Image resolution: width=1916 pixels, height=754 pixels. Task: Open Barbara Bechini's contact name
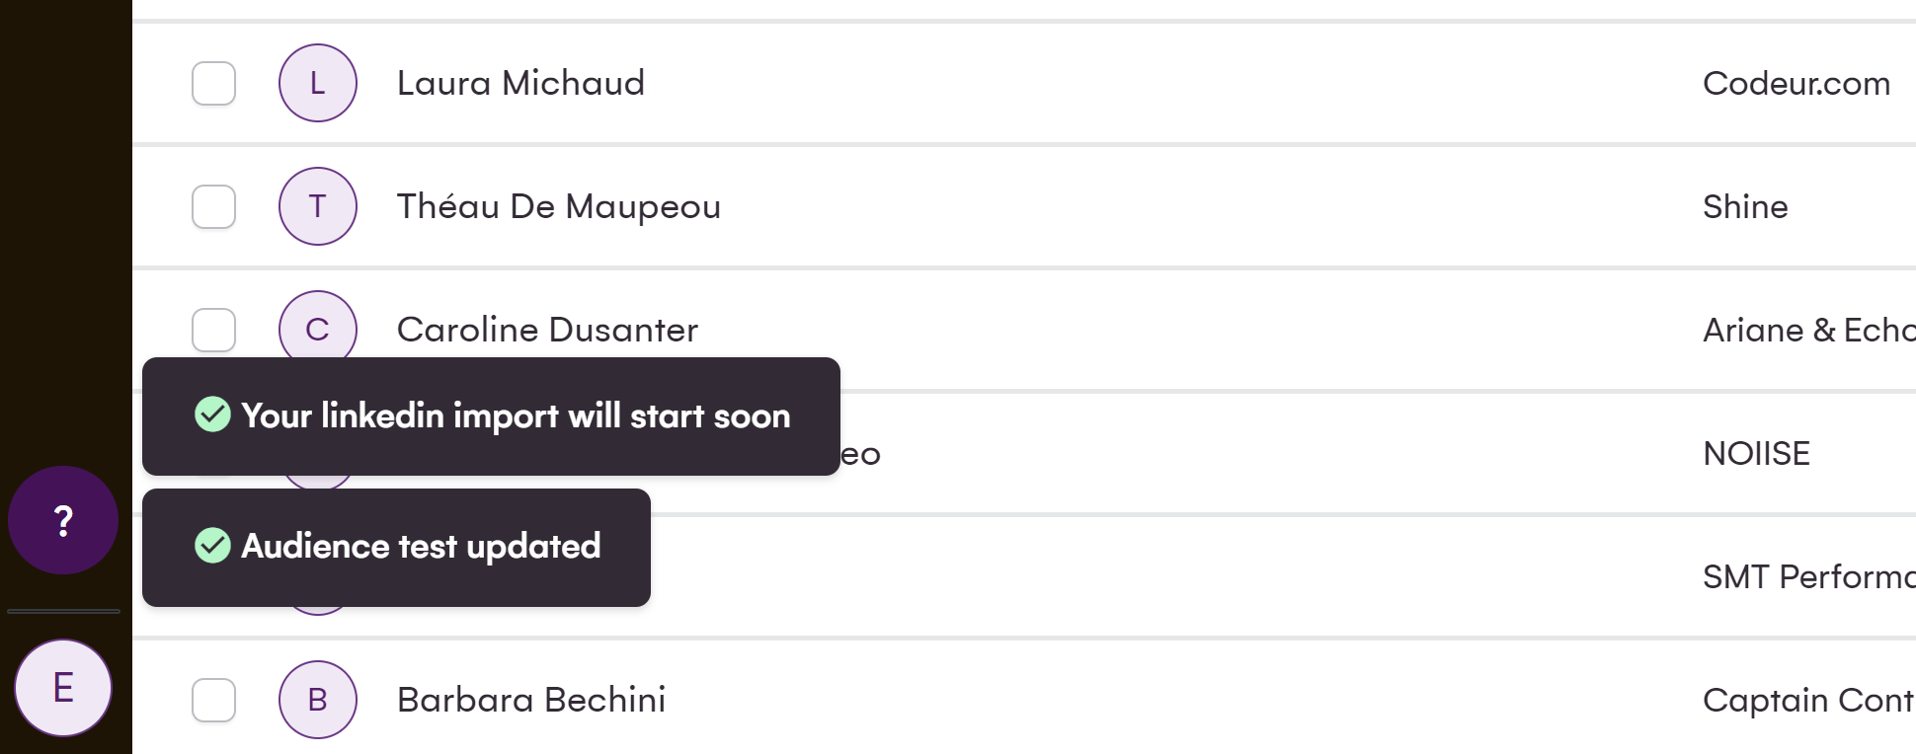(530, 700)
